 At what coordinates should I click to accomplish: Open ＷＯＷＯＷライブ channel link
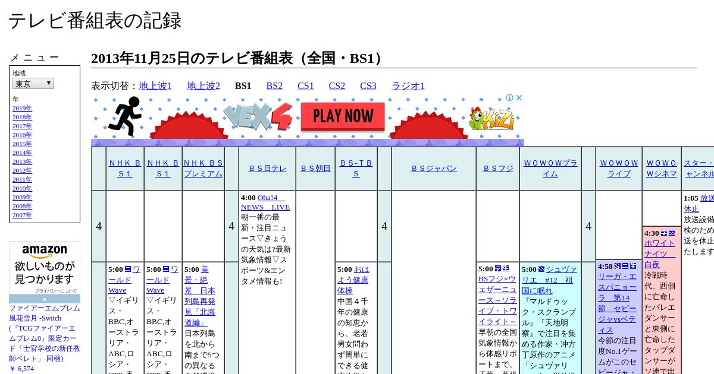(x=619, y=168)
